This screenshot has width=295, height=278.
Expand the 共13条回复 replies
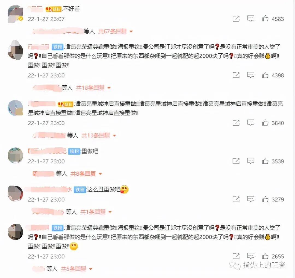(x=99, y=135)
